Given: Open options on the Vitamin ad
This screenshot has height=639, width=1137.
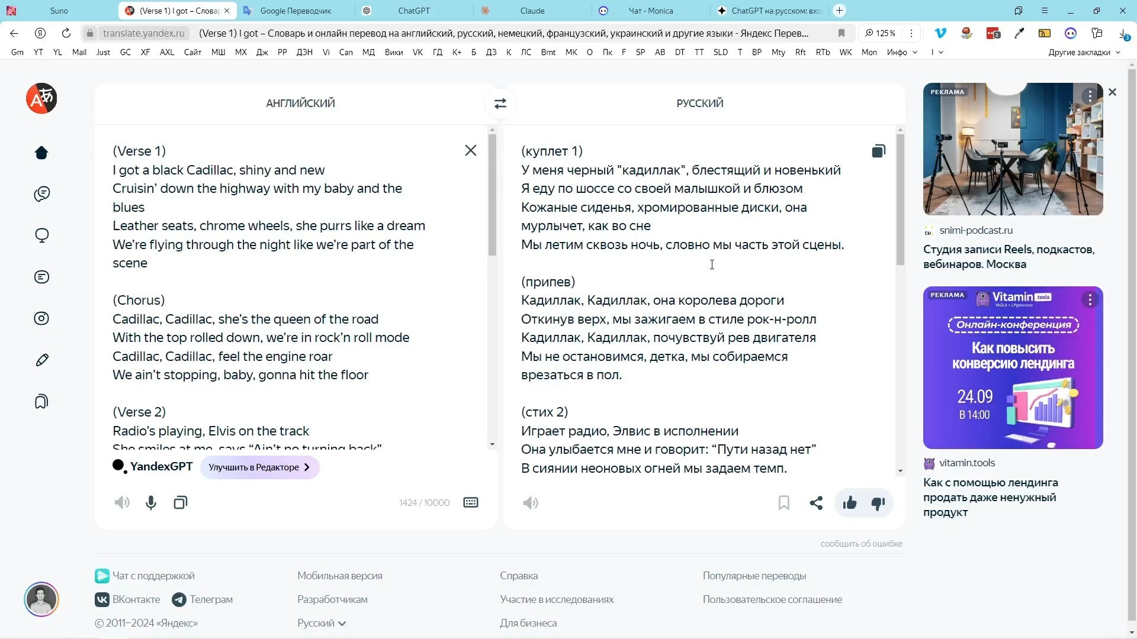Looking at the screenshot, I should click(1090, 300).
